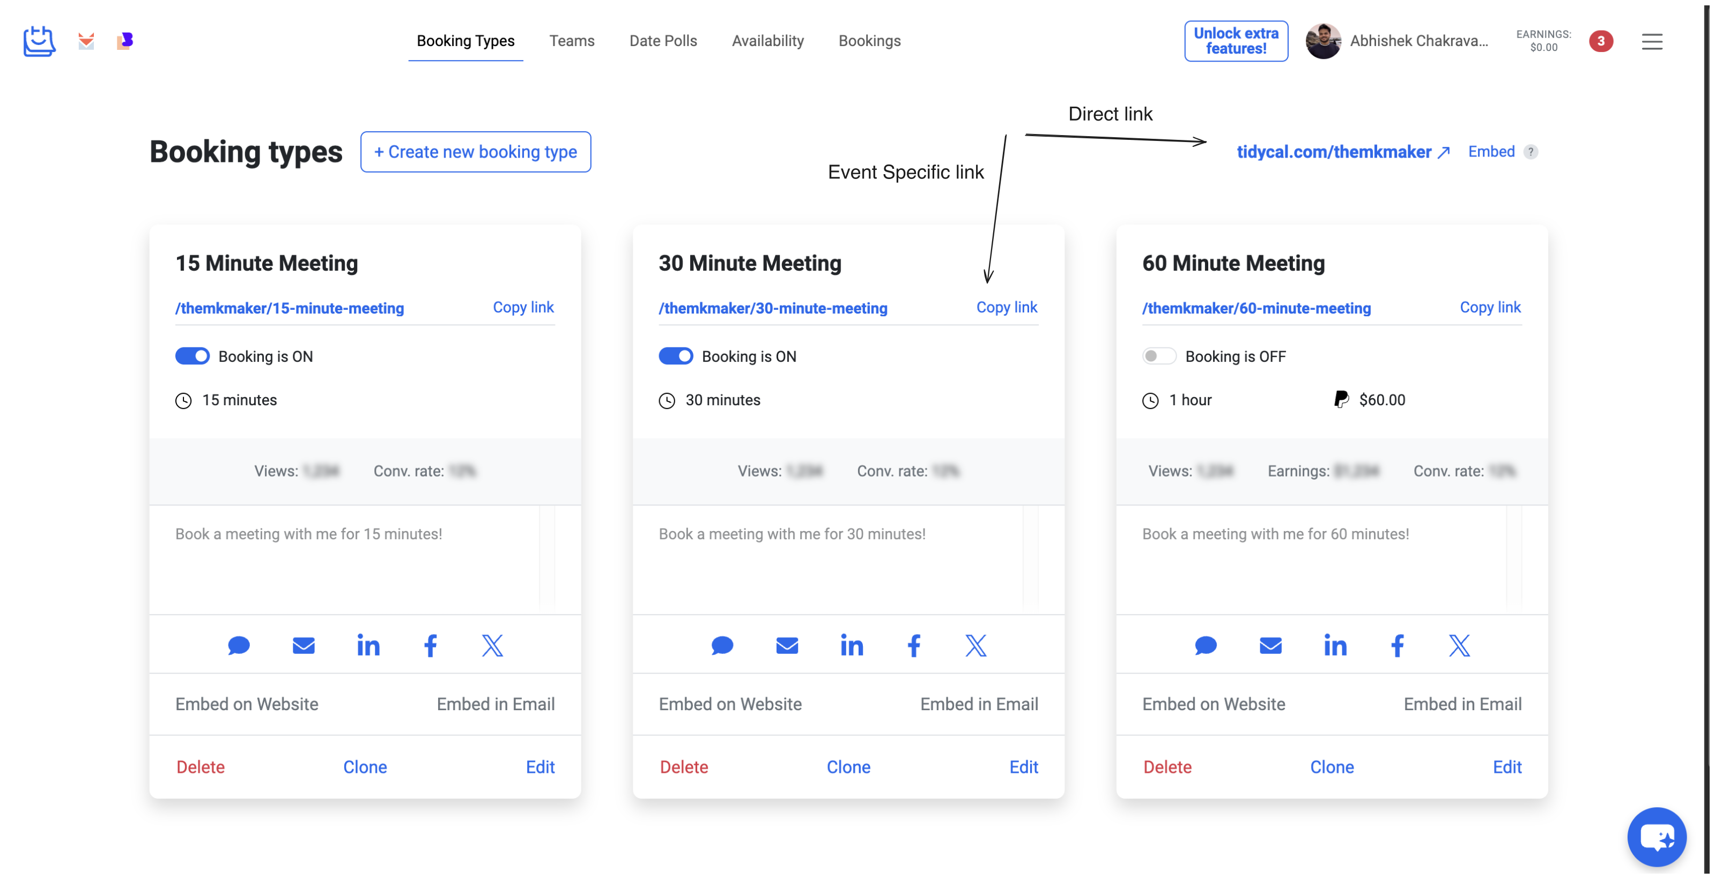Embed 15 Minute Meeting on Website
The height and width of the screenshot is (879, 1715).
[247, 704]
